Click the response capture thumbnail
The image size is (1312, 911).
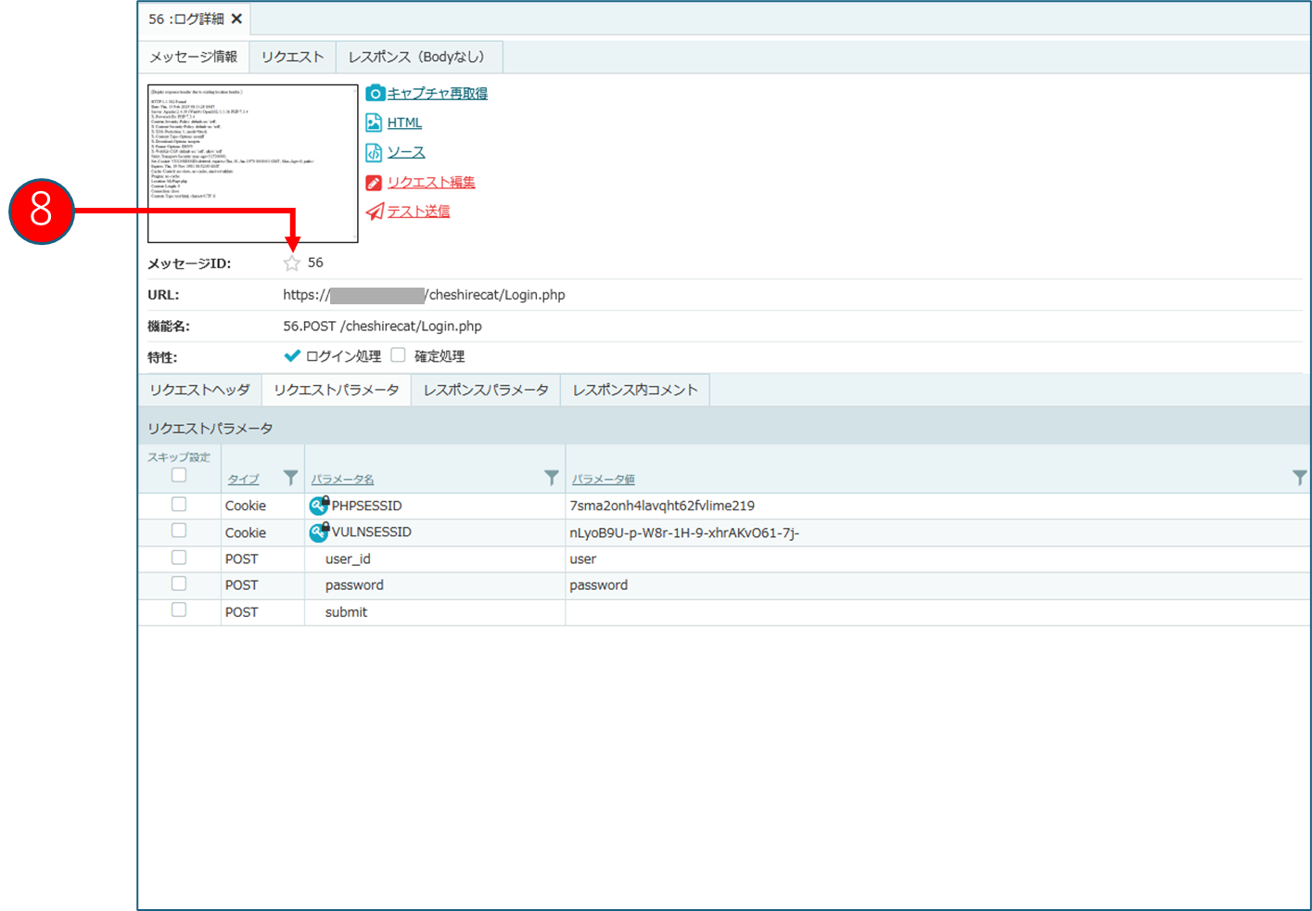[x=252, y=163]
